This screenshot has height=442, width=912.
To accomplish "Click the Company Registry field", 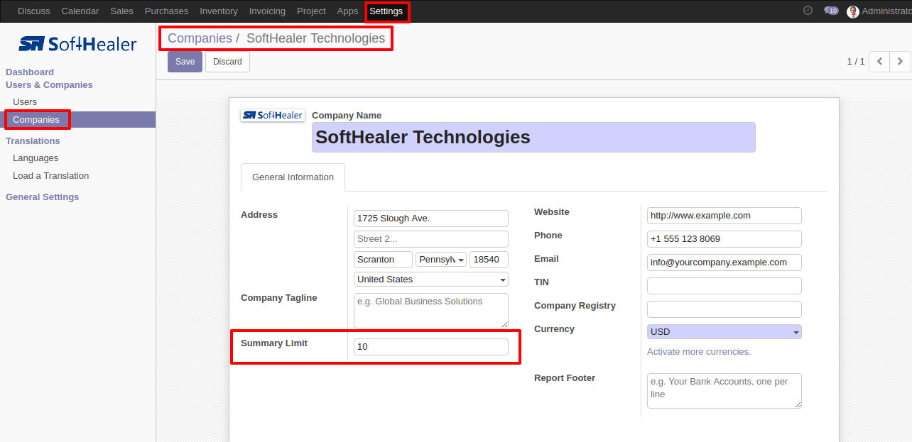I will coord(724,309).
